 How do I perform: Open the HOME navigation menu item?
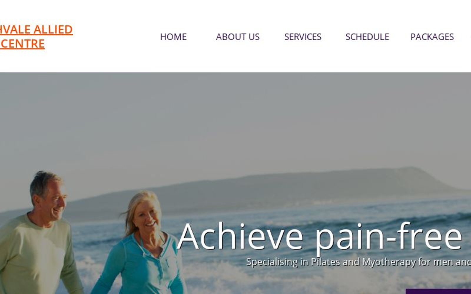click(173, 37)
